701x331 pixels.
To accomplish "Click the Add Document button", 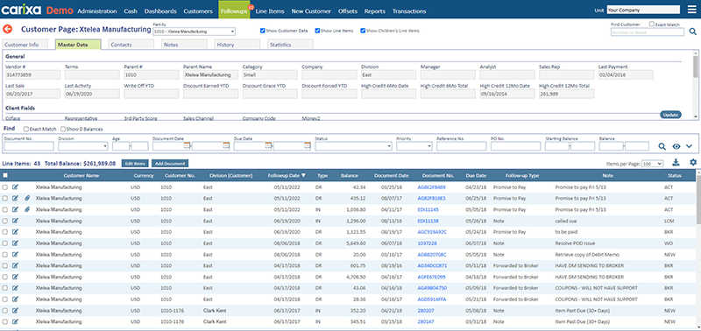I will (x=170, y=164).
